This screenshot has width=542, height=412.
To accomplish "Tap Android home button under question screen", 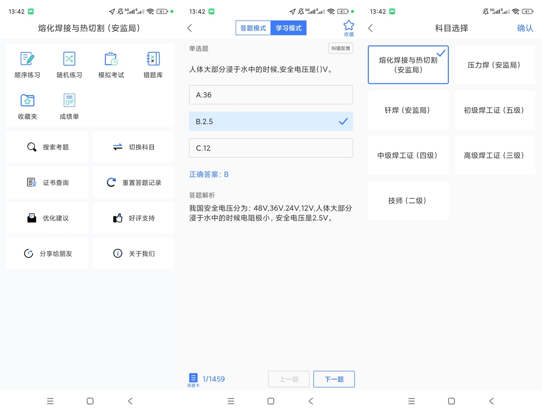I will (271, 401).
